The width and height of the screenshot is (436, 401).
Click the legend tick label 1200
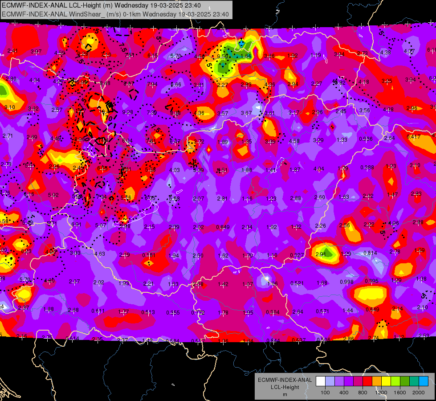click(381, 393)
